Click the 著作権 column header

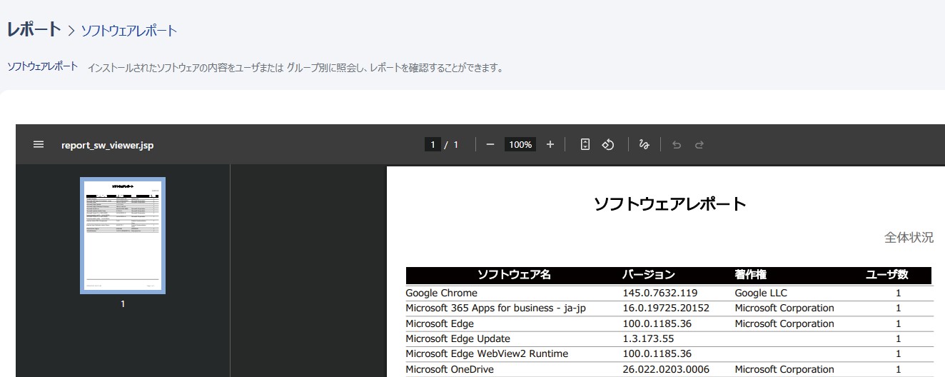pyautogui.click(x=751, y=275)
